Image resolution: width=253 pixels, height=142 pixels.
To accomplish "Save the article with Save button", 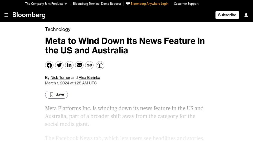I will point(56,94).
